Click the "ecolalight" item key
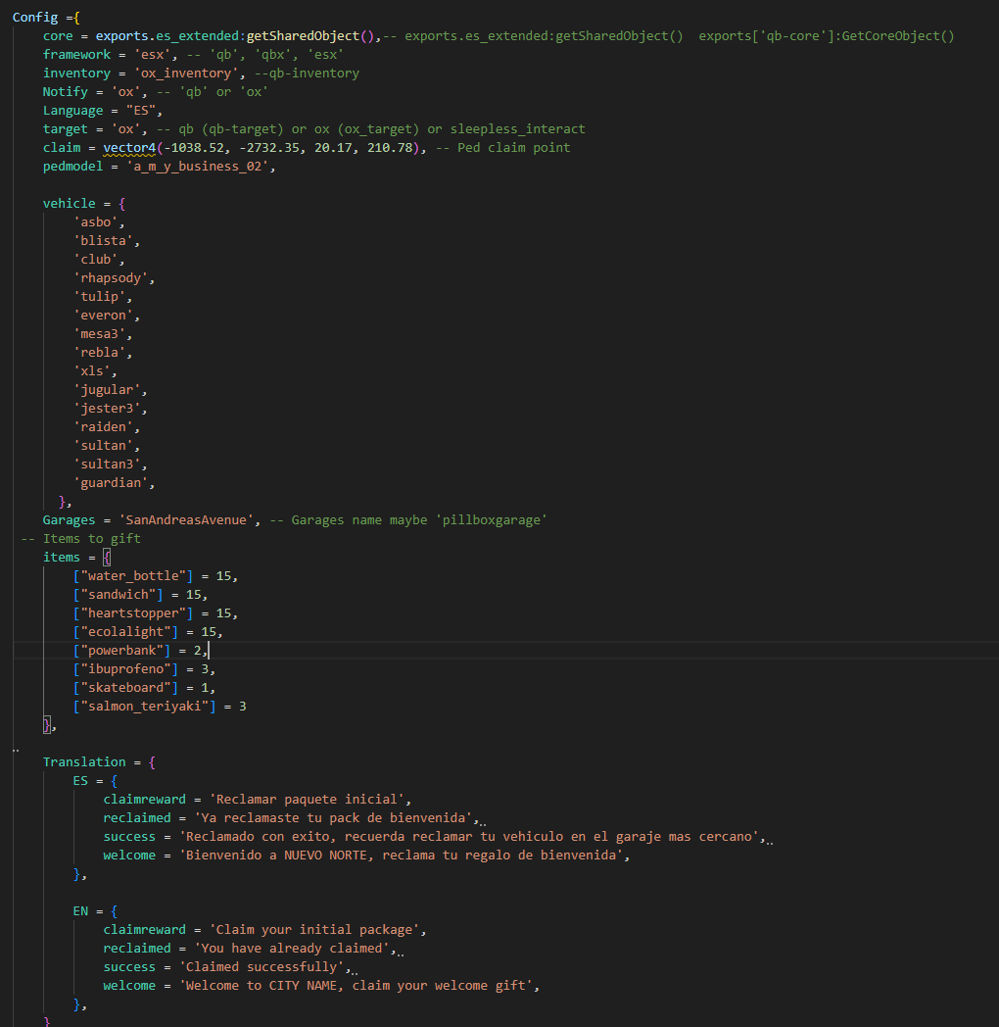The height and width of the screenshot is (1027, 999). coord(125,632)
